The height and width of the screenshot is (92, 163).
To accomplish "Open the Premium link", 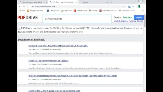I will (x=127, y=17).
